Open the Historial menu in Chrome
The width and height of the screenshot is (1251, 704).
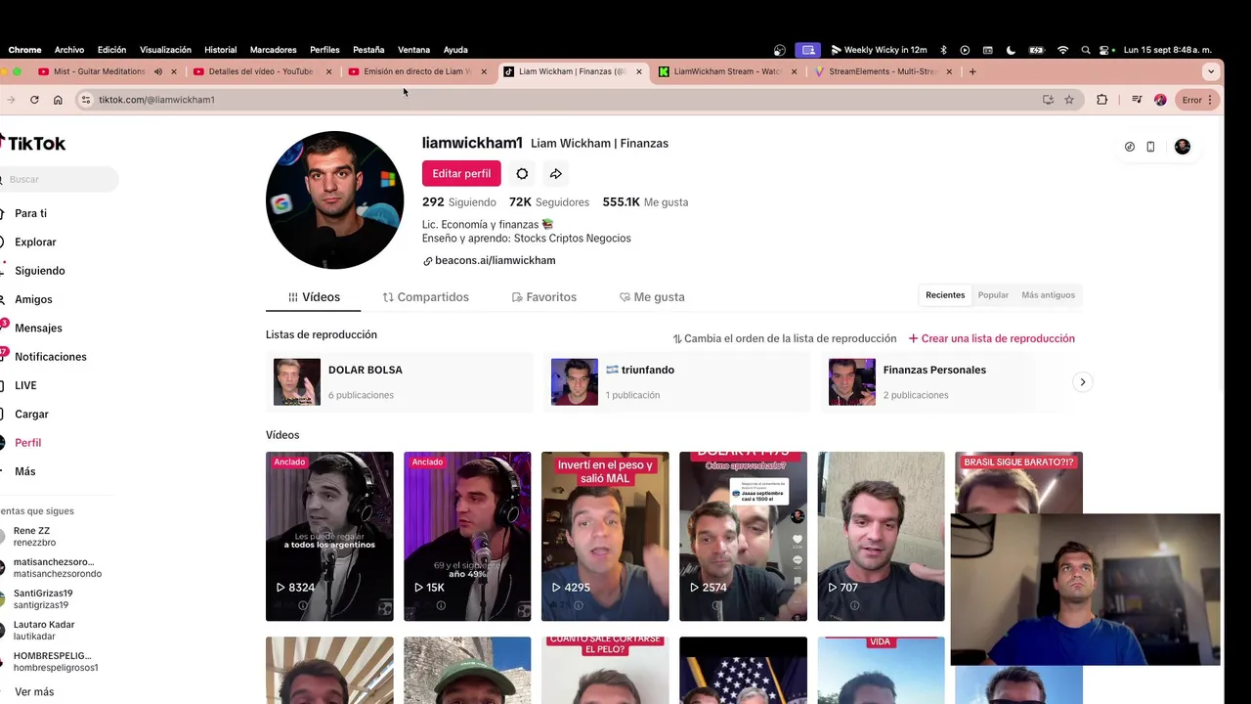pos(220,50)
